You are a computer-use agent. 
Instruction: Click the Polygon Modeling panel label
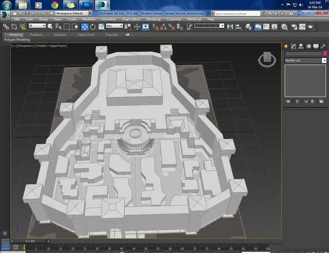click(x=16, y=39)
